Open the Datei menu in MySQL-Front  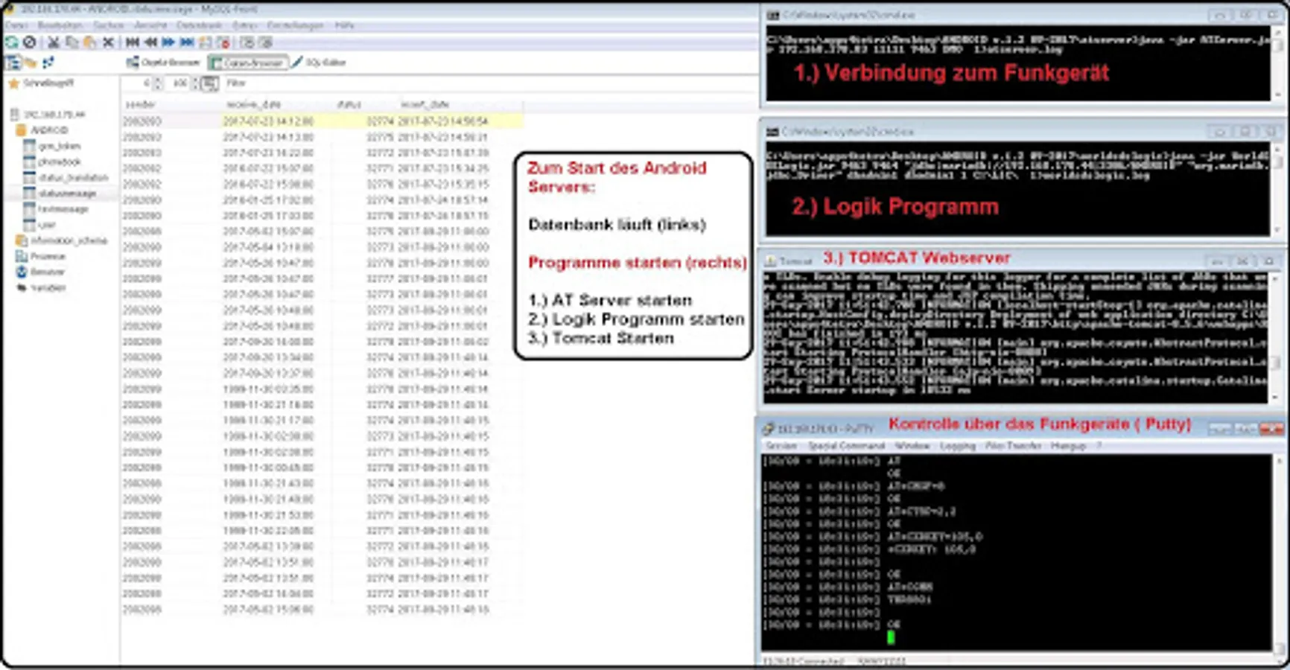tap(16, 25)
